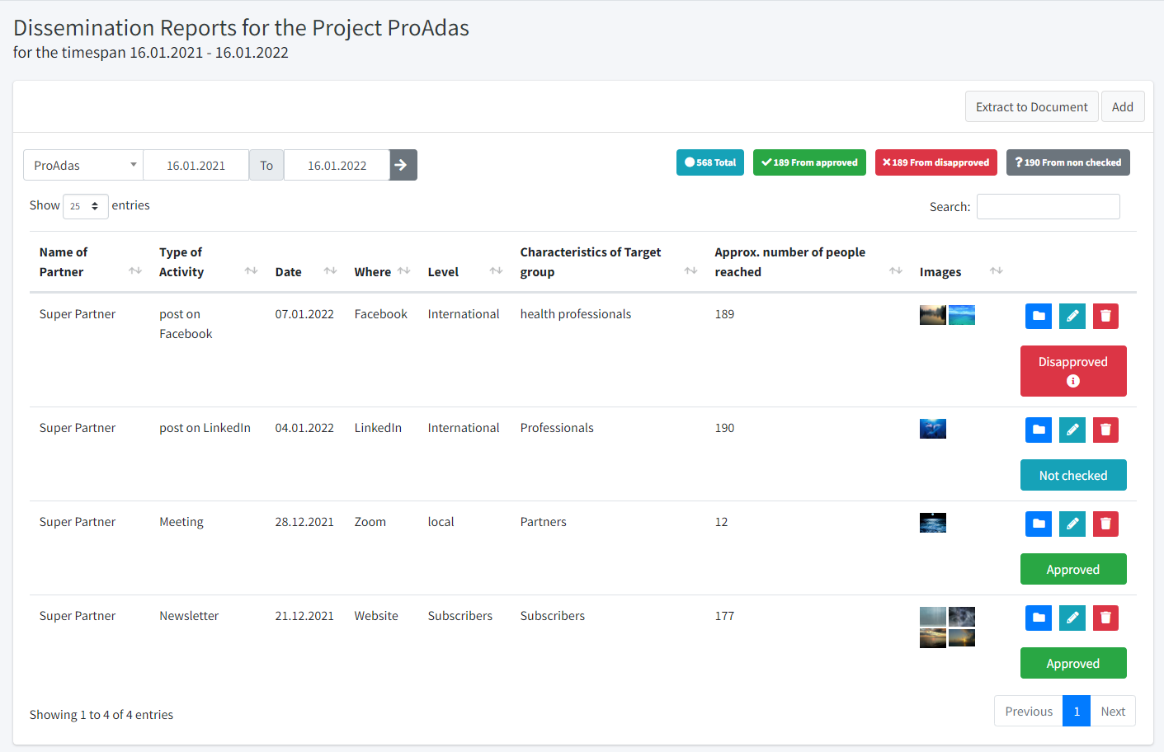Click Extract to Document button
This screenshot has width=1164, height=752.
(x=1031, y=106)
